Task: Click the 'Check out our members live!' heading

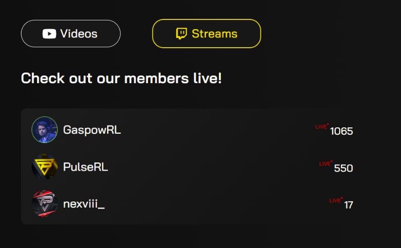Action: coord(121,78)
